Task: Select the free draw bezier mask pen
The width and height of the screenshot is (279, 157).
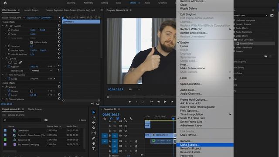Action: [20, 62]
